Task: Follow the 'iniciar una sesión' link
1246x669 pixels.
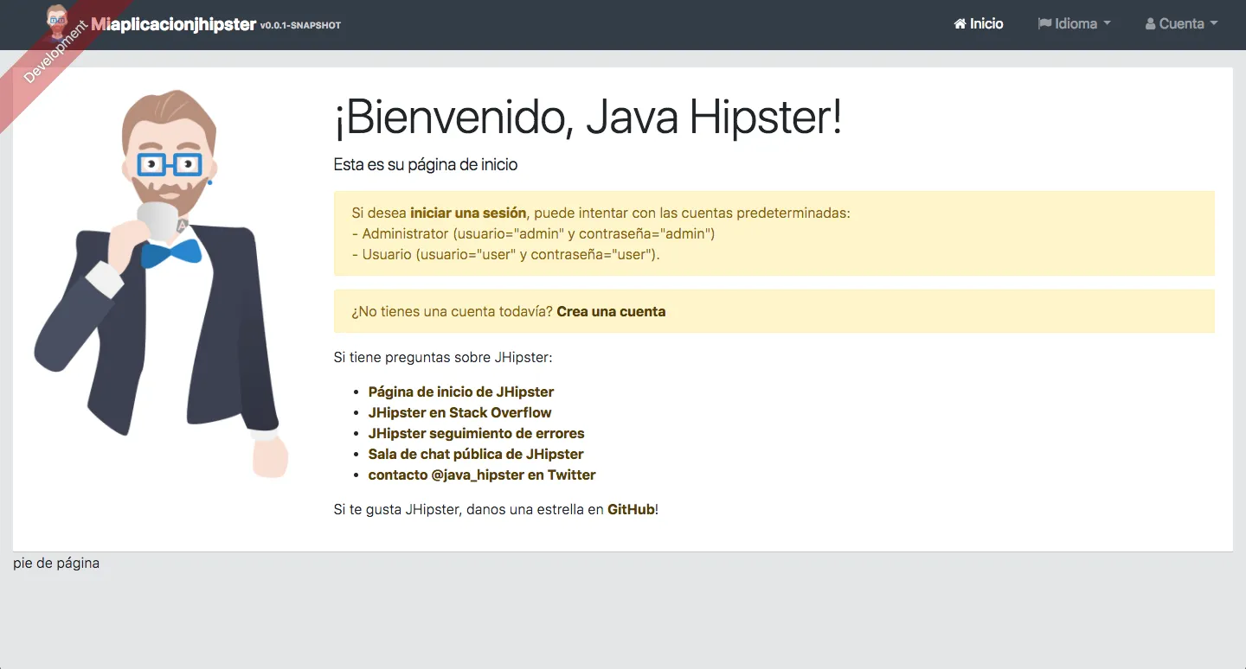Action: coord(468,213)
